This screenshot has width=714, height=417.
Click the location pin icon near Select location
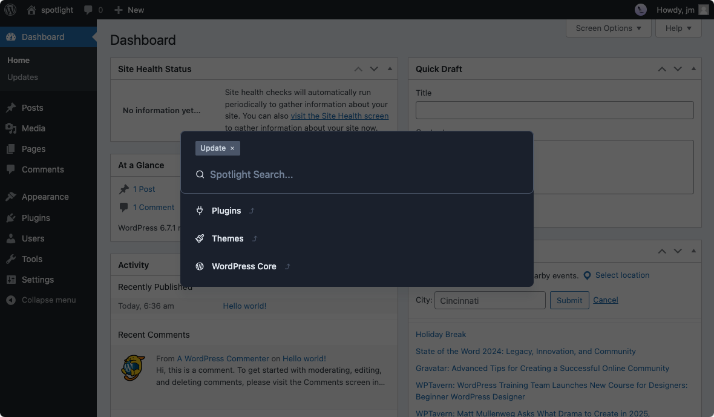pyautogui.click(x=588, y=275)
